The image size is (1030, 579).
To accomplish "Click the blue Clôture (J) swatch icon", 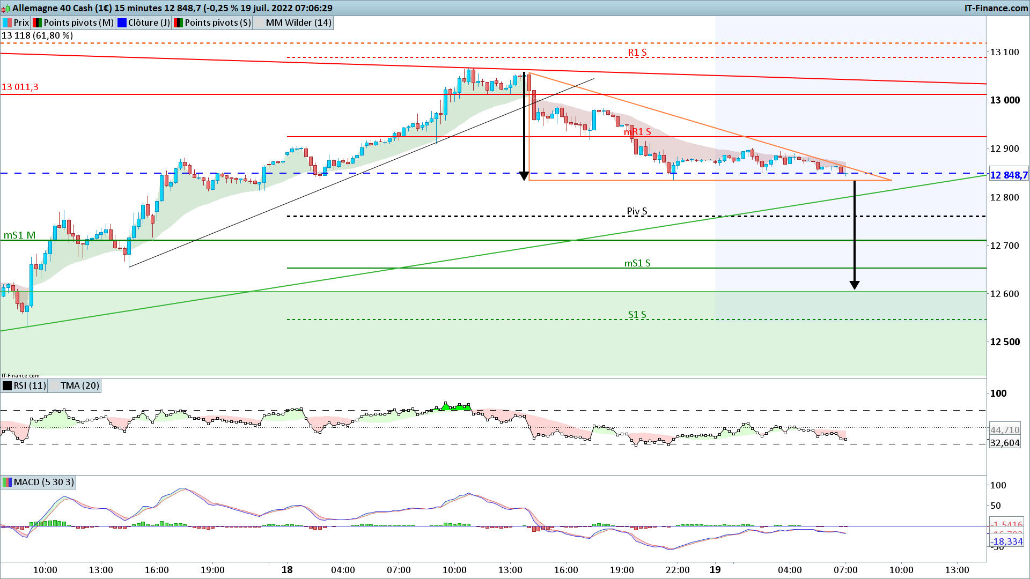I will tap(122, 23).
